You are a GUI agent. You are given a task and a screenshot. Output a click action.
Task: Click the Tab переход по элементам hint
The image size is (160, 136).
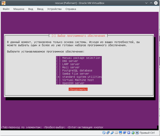point(21,127)
